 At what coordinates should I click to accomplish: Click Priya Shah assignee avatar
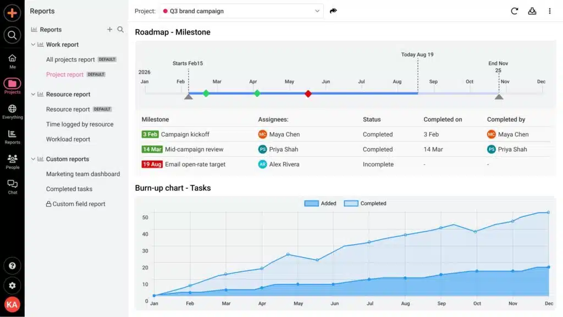click(262, 149)
